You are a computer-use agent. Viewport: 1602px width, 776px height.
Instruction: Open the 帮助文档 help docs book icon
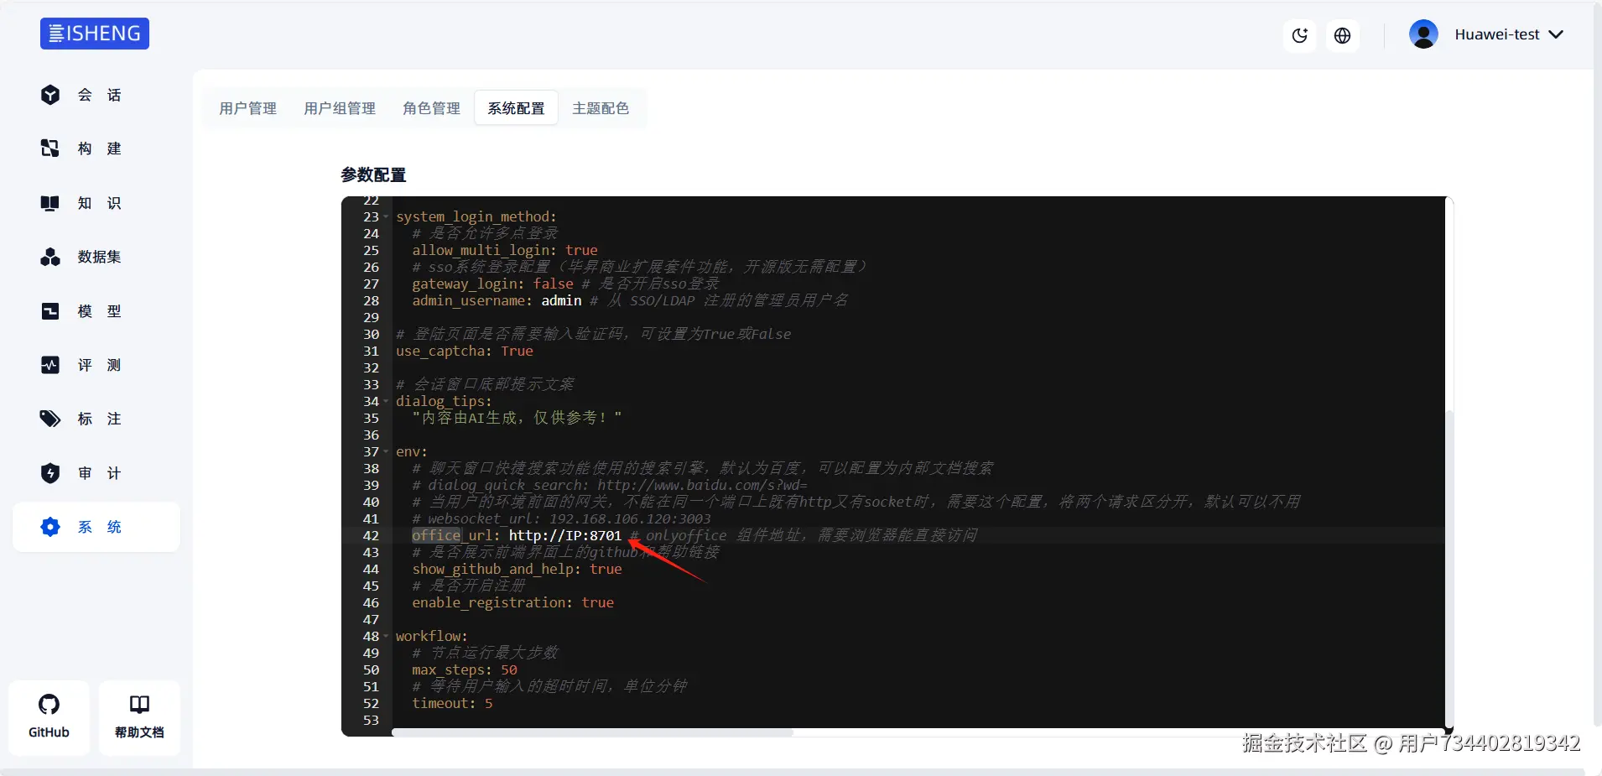[139, 705]
